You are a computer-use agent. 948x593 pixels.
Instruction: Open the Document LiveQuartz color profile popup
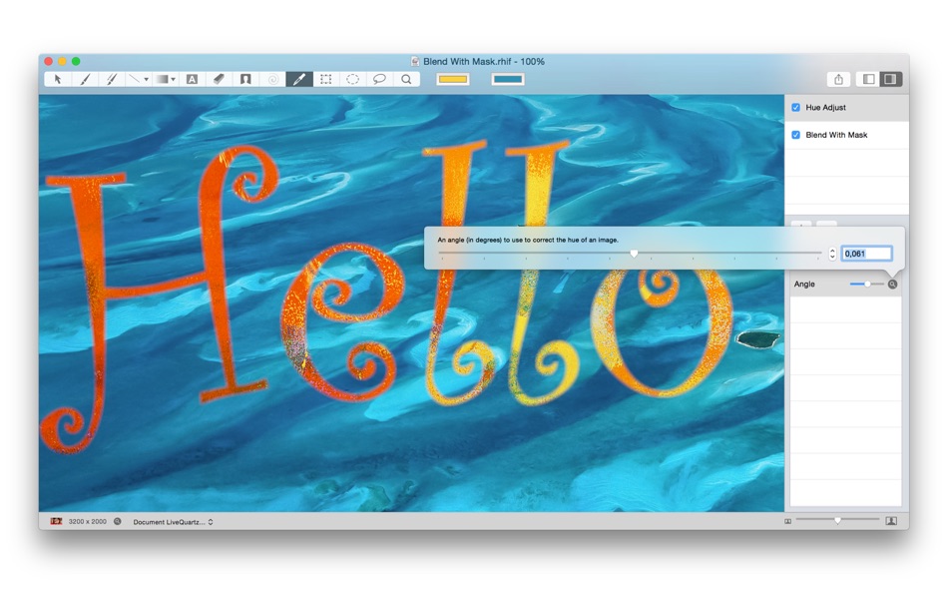tap(173, 521)
